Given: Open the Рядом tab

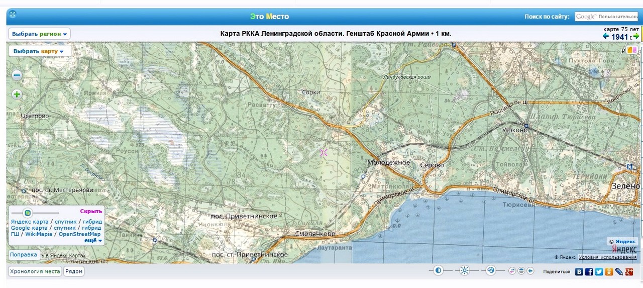Looking at the screenshot, I should pos(74,271).
